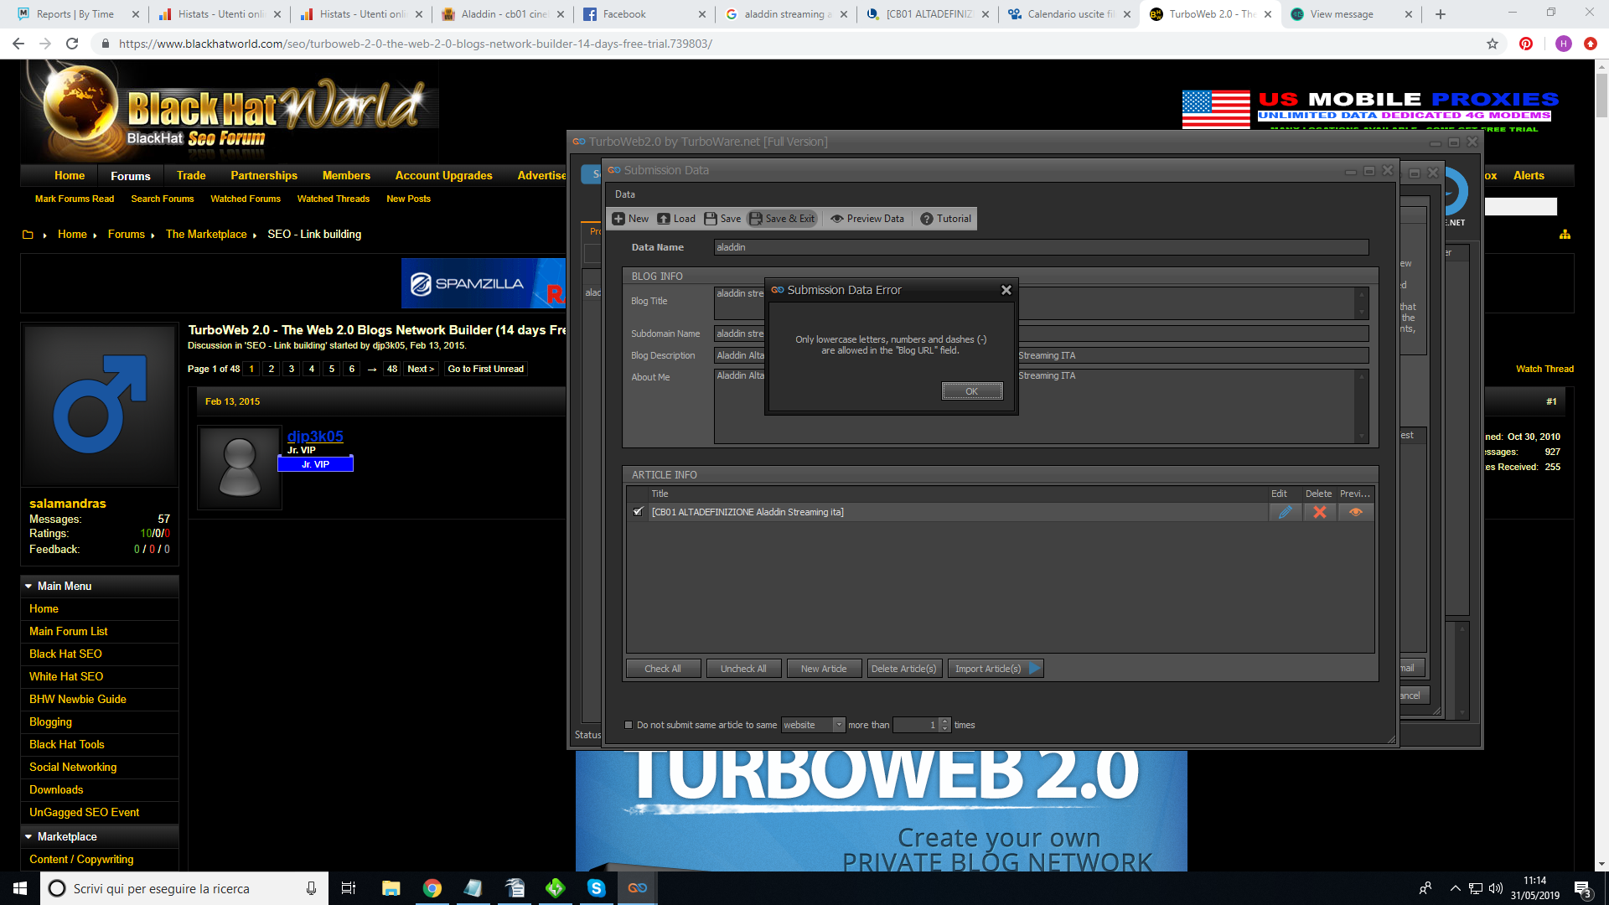This screenshot has height=905, width=1609.
Task: Click the Blog Title scrollbar down arrow
Action: tap(1362, 313)
